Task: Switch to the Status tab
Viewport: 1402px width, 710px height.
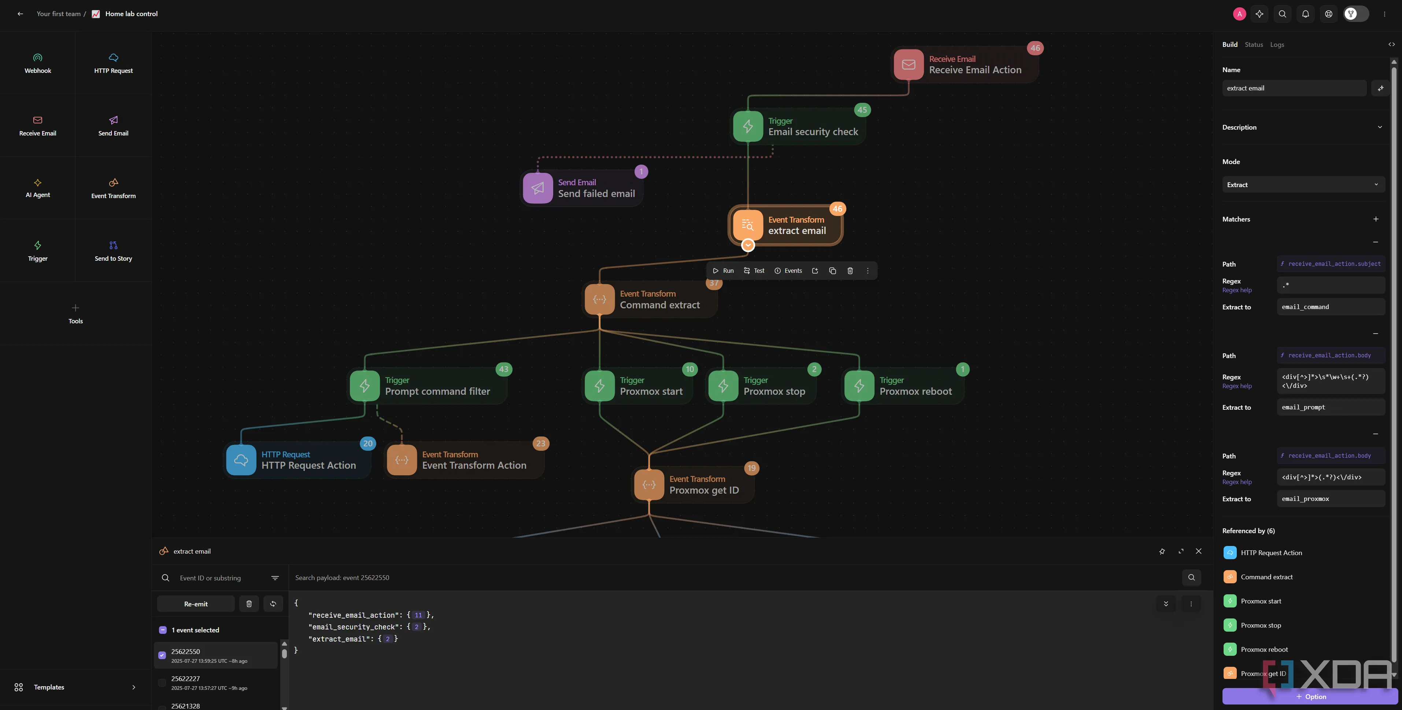Action: tap(1253, 45)
